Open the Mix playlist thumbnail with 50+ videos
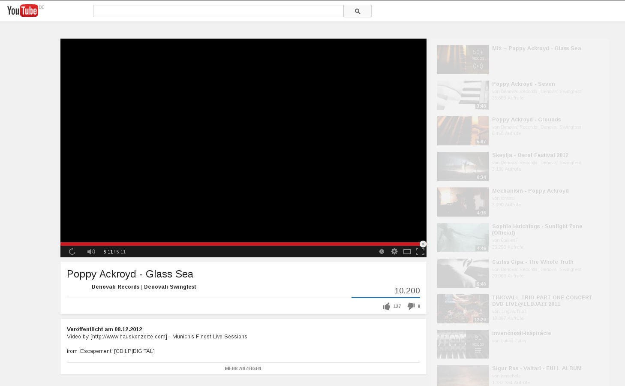The image size is (625, 386). (x=463, y=60)
